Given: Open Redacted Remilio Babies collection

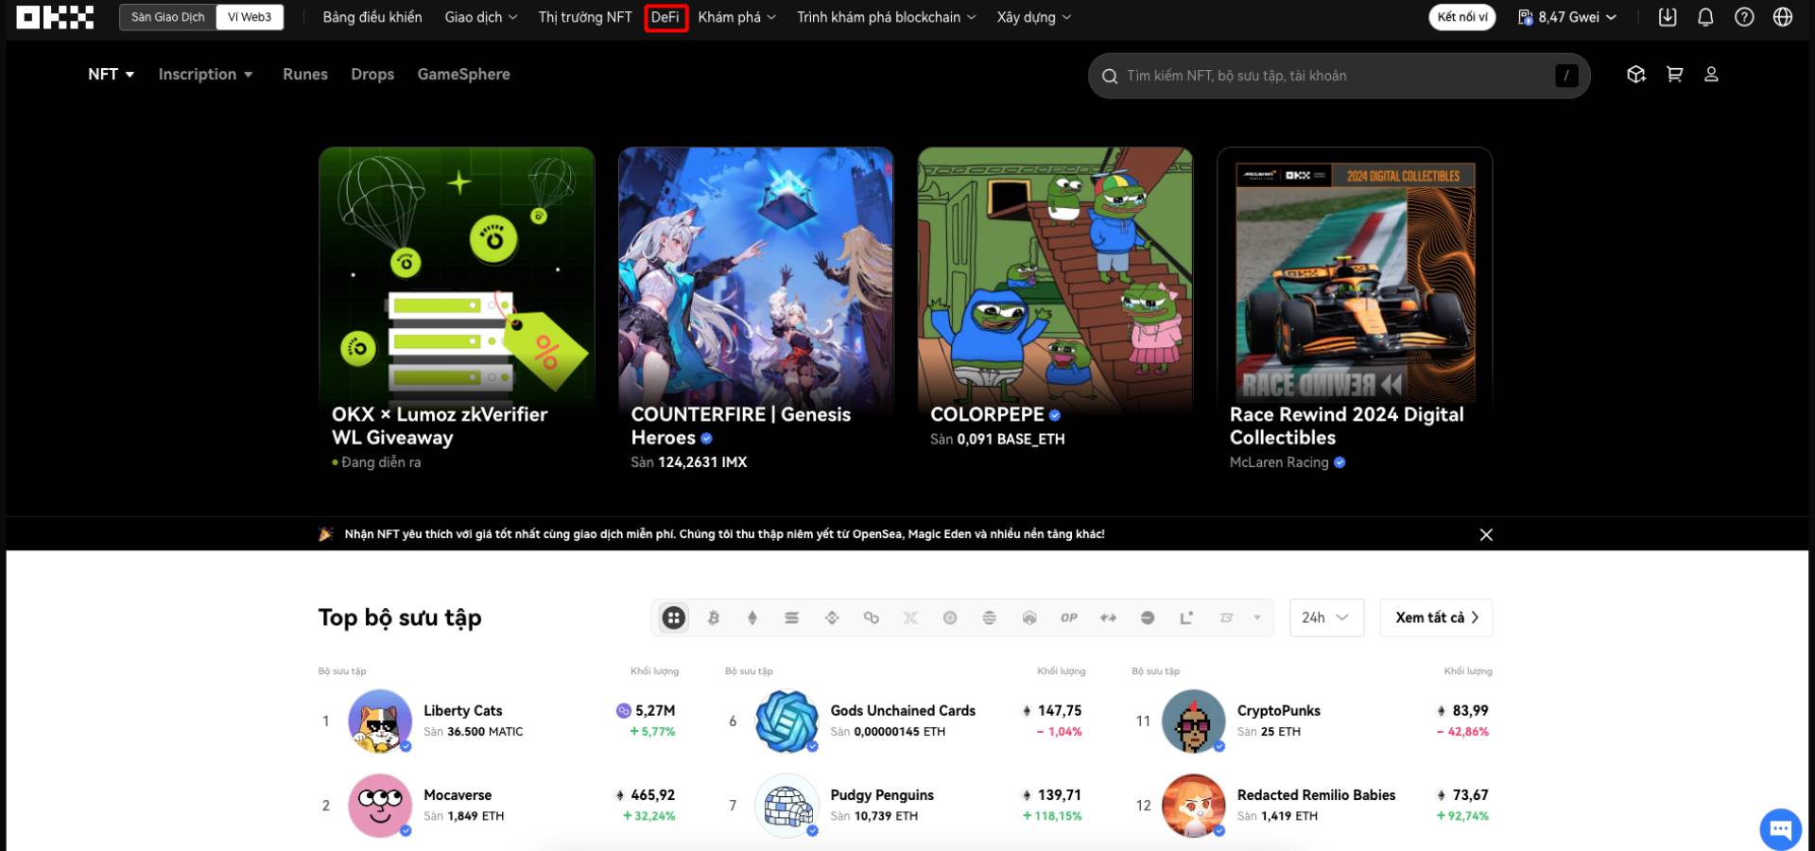Looking at the screenshot, I should point(1312,806).
